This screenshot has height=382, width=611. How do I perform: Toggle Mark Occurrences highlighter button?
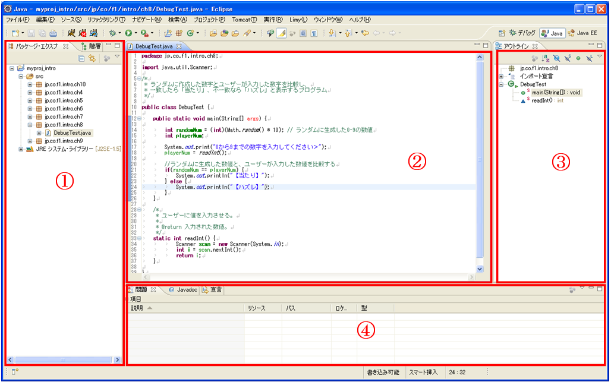[x=282, y=33]
